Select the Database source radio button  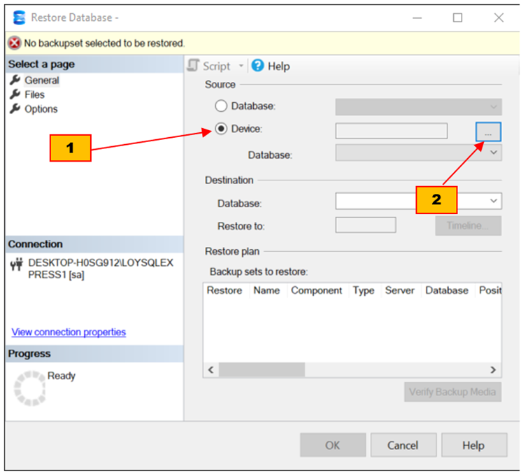[221, 106]
